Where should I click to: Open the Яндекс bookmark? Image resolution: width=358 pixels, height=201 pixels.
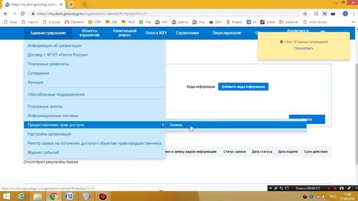[x=234, y=22]
